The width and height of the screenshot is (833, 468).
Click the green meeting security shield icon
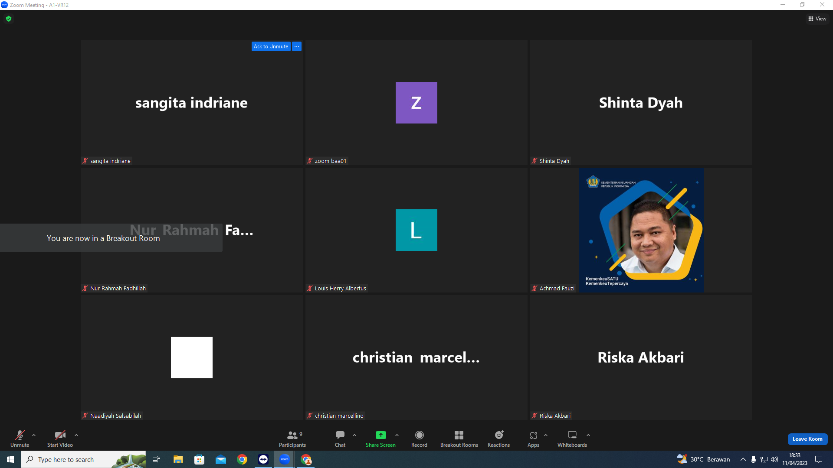(x=9, y=19)
